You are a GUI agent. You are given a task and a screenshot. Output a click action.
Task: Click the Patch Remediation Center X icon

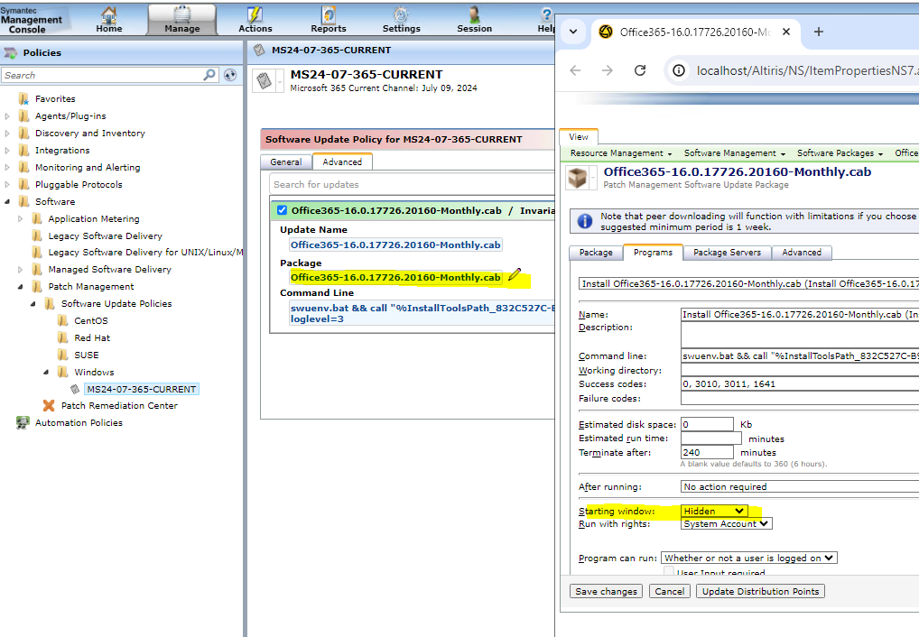[x=49, y=405]
